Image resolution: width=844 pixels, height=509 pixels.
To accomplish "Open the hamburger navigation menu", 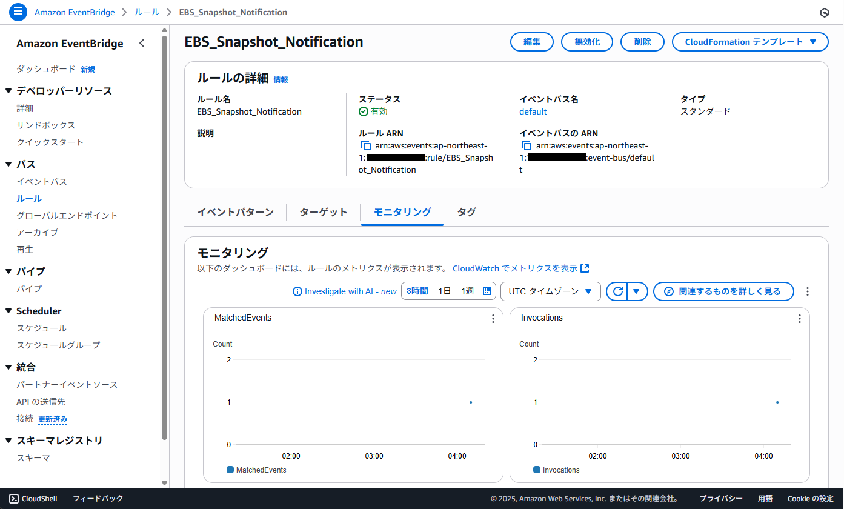I will [18, 12].
